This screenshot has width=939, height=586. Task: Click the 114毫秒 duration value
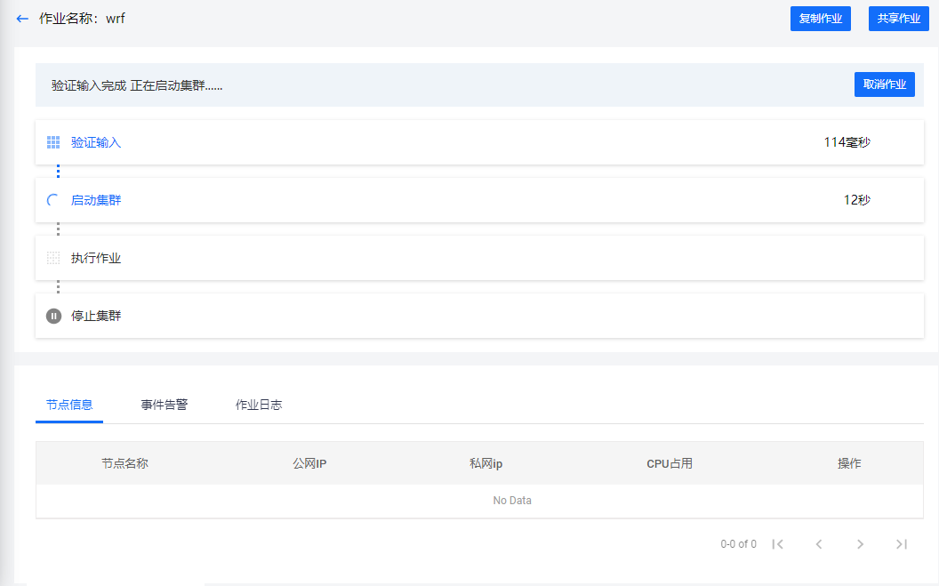tap(847, 142)
